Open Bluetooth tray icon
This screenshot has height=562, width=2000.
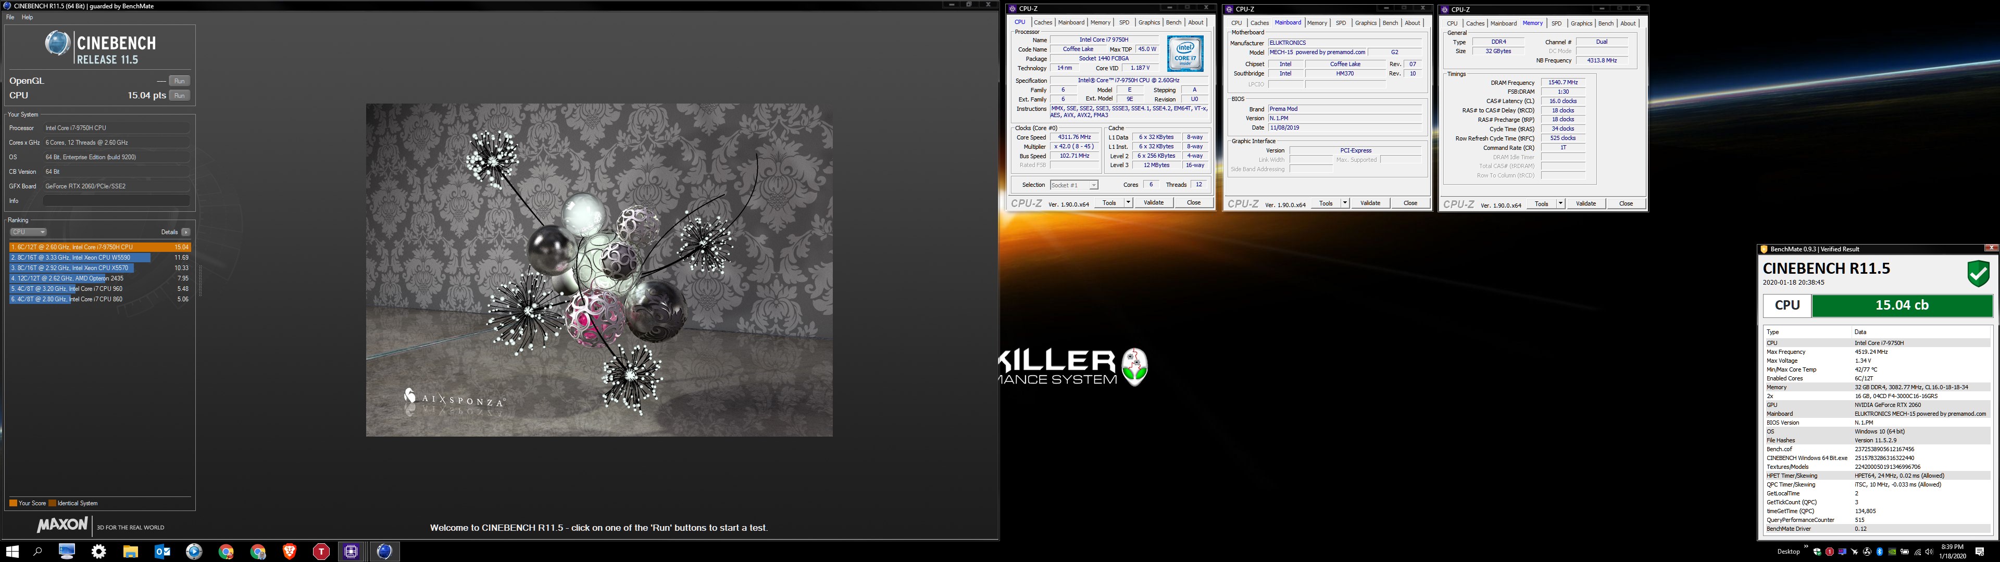pos(1880,552)
